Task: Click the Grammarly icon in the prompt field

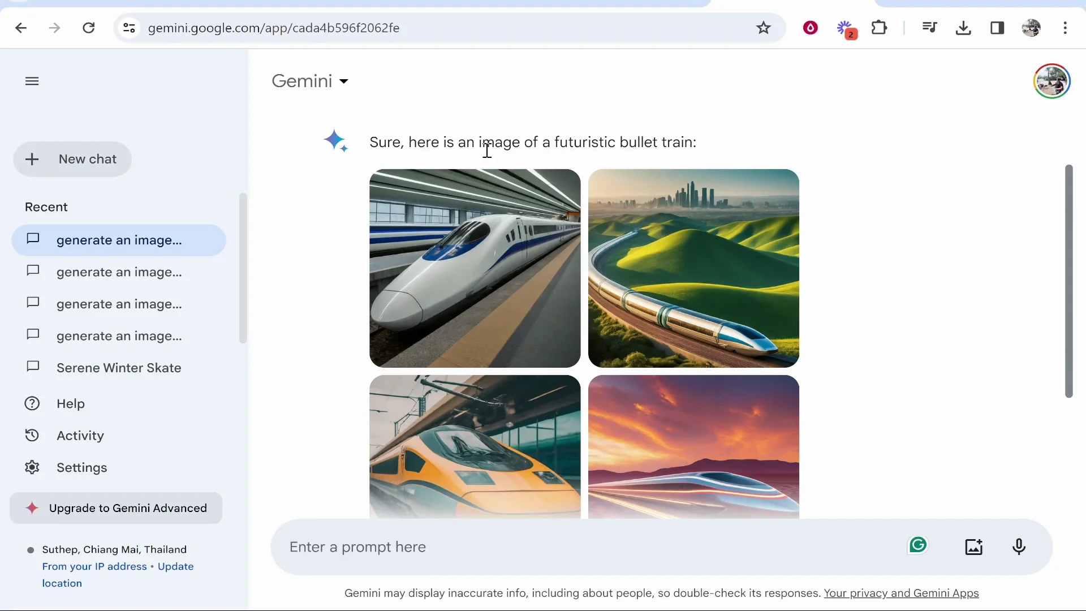Action: 917,545
